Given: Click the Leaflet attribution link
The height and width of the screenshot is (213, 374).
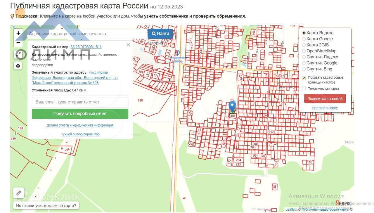Looking at the screenshot, I should coord(290,209).
